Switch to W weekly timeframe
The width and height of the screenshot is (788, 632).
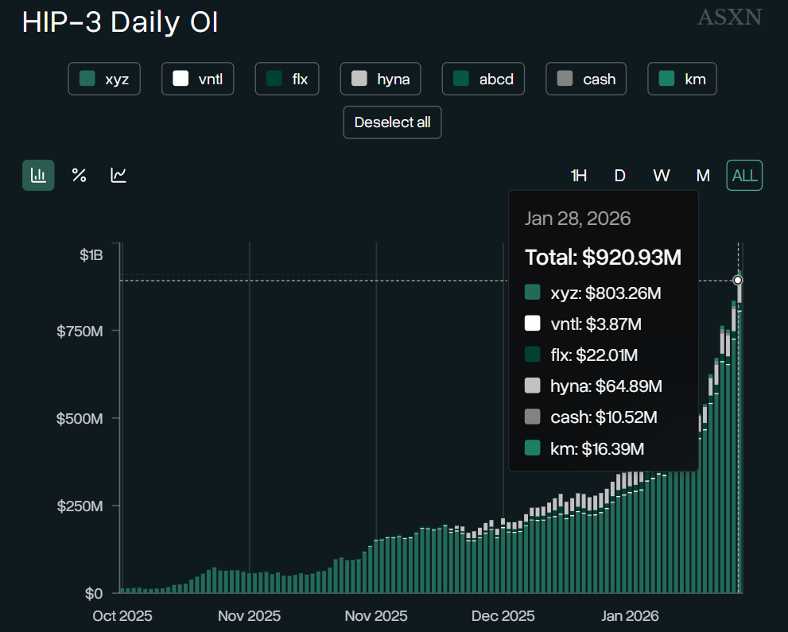point(661,176)
